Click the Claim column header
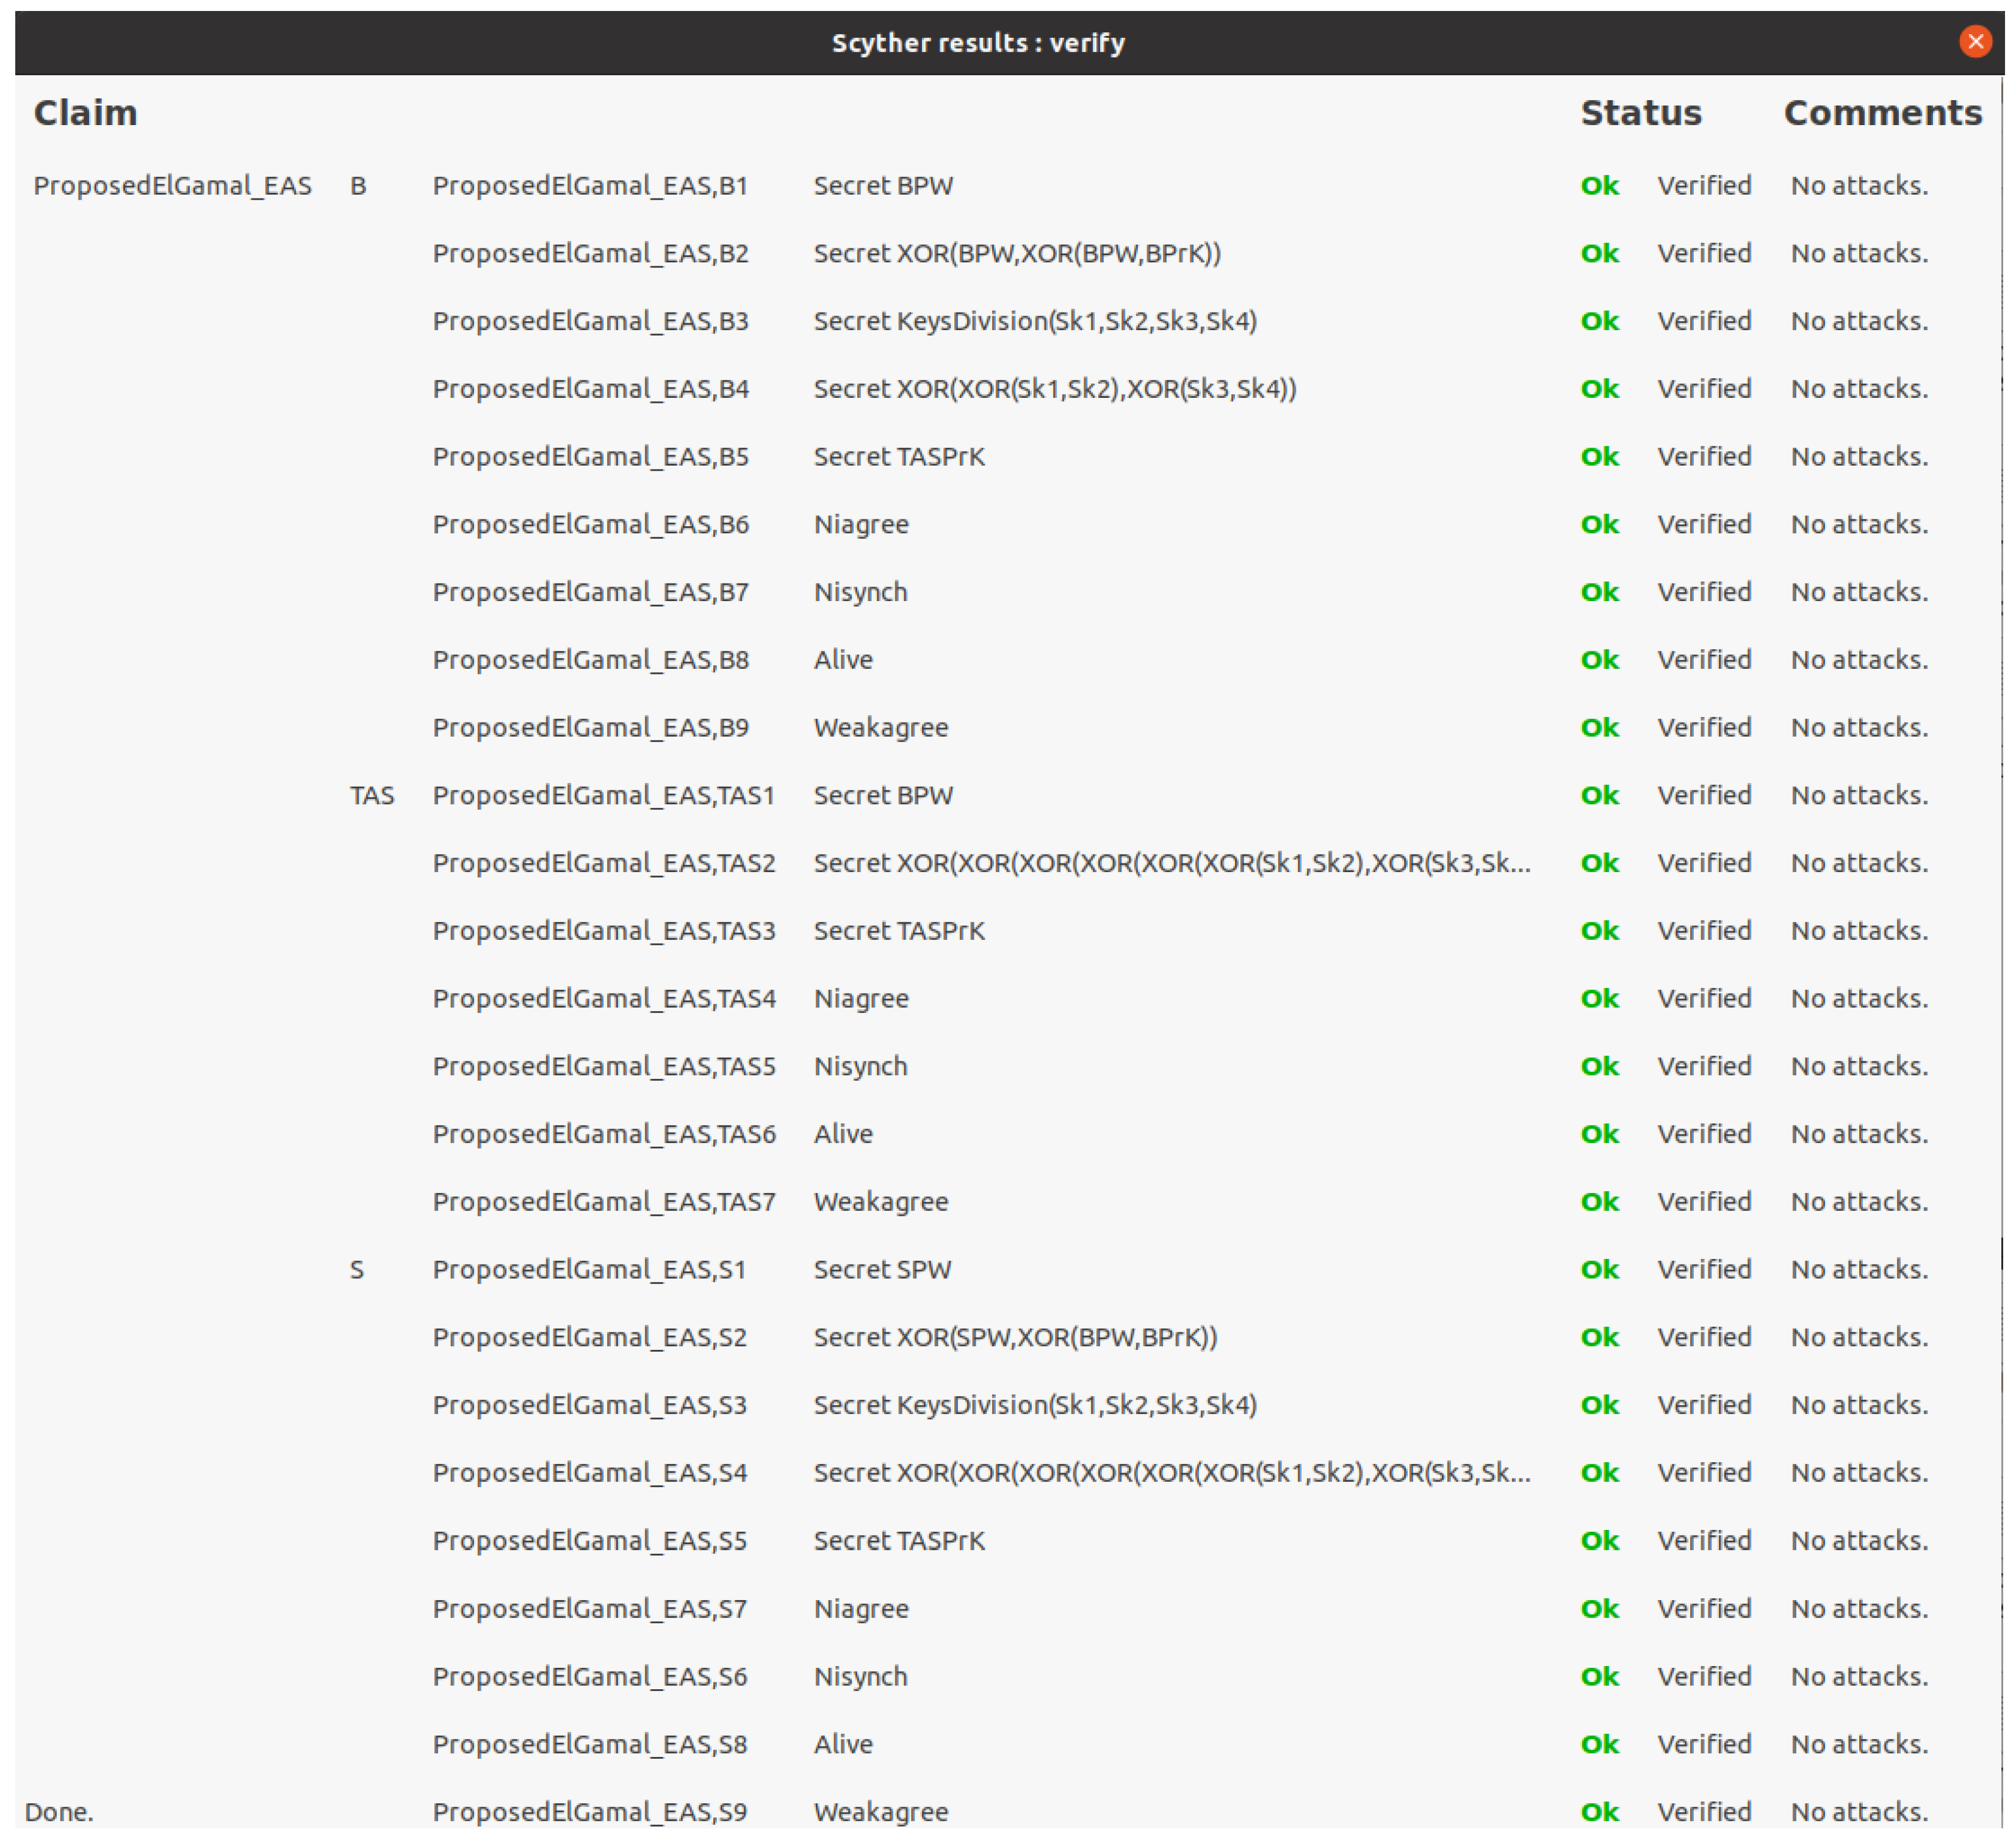The height and width of the screenshot is (1843, 2016). [85, 113]
